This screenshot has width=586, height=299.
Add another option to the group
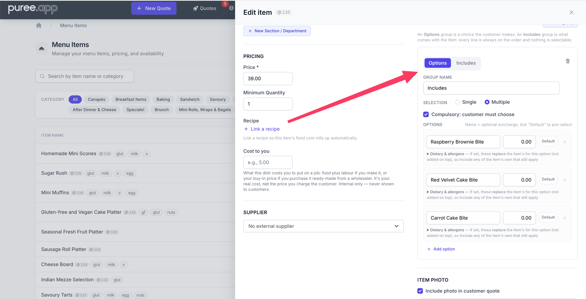click(x=441, y=249)
